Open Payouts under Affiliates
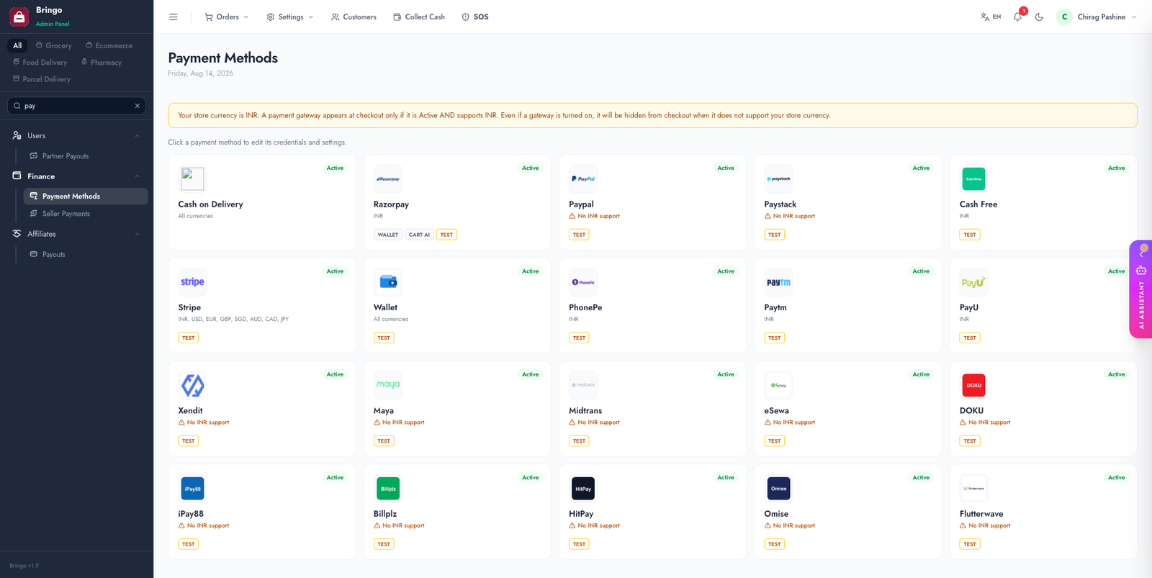Viewport: 1152px width, 578px height. [x=86, y=255]
